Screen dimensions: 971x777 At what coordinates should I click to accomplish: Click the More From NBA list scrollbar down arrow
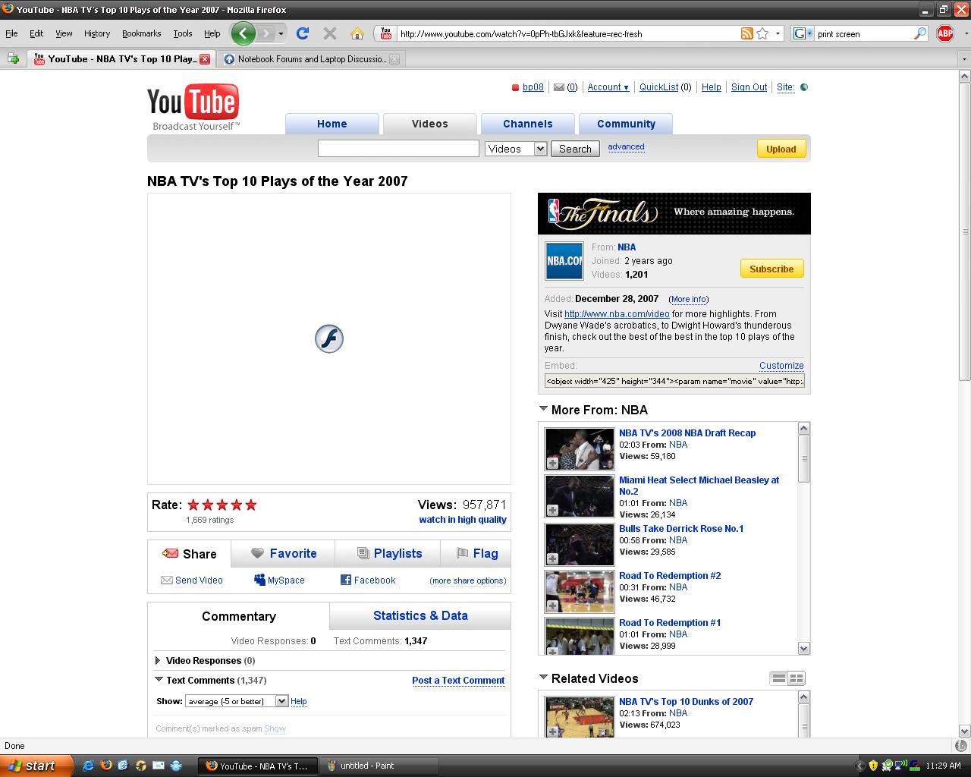point(804,648)
